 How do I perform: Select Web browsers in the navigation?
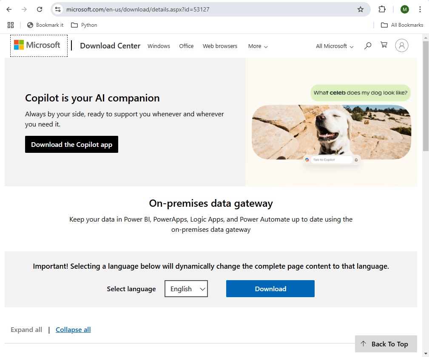pyautogui.click(x=220, y=46)
